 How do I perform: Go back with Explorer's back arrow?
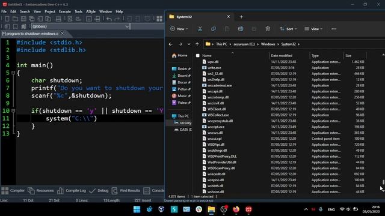pyautogui.click(x=171, y=44)
